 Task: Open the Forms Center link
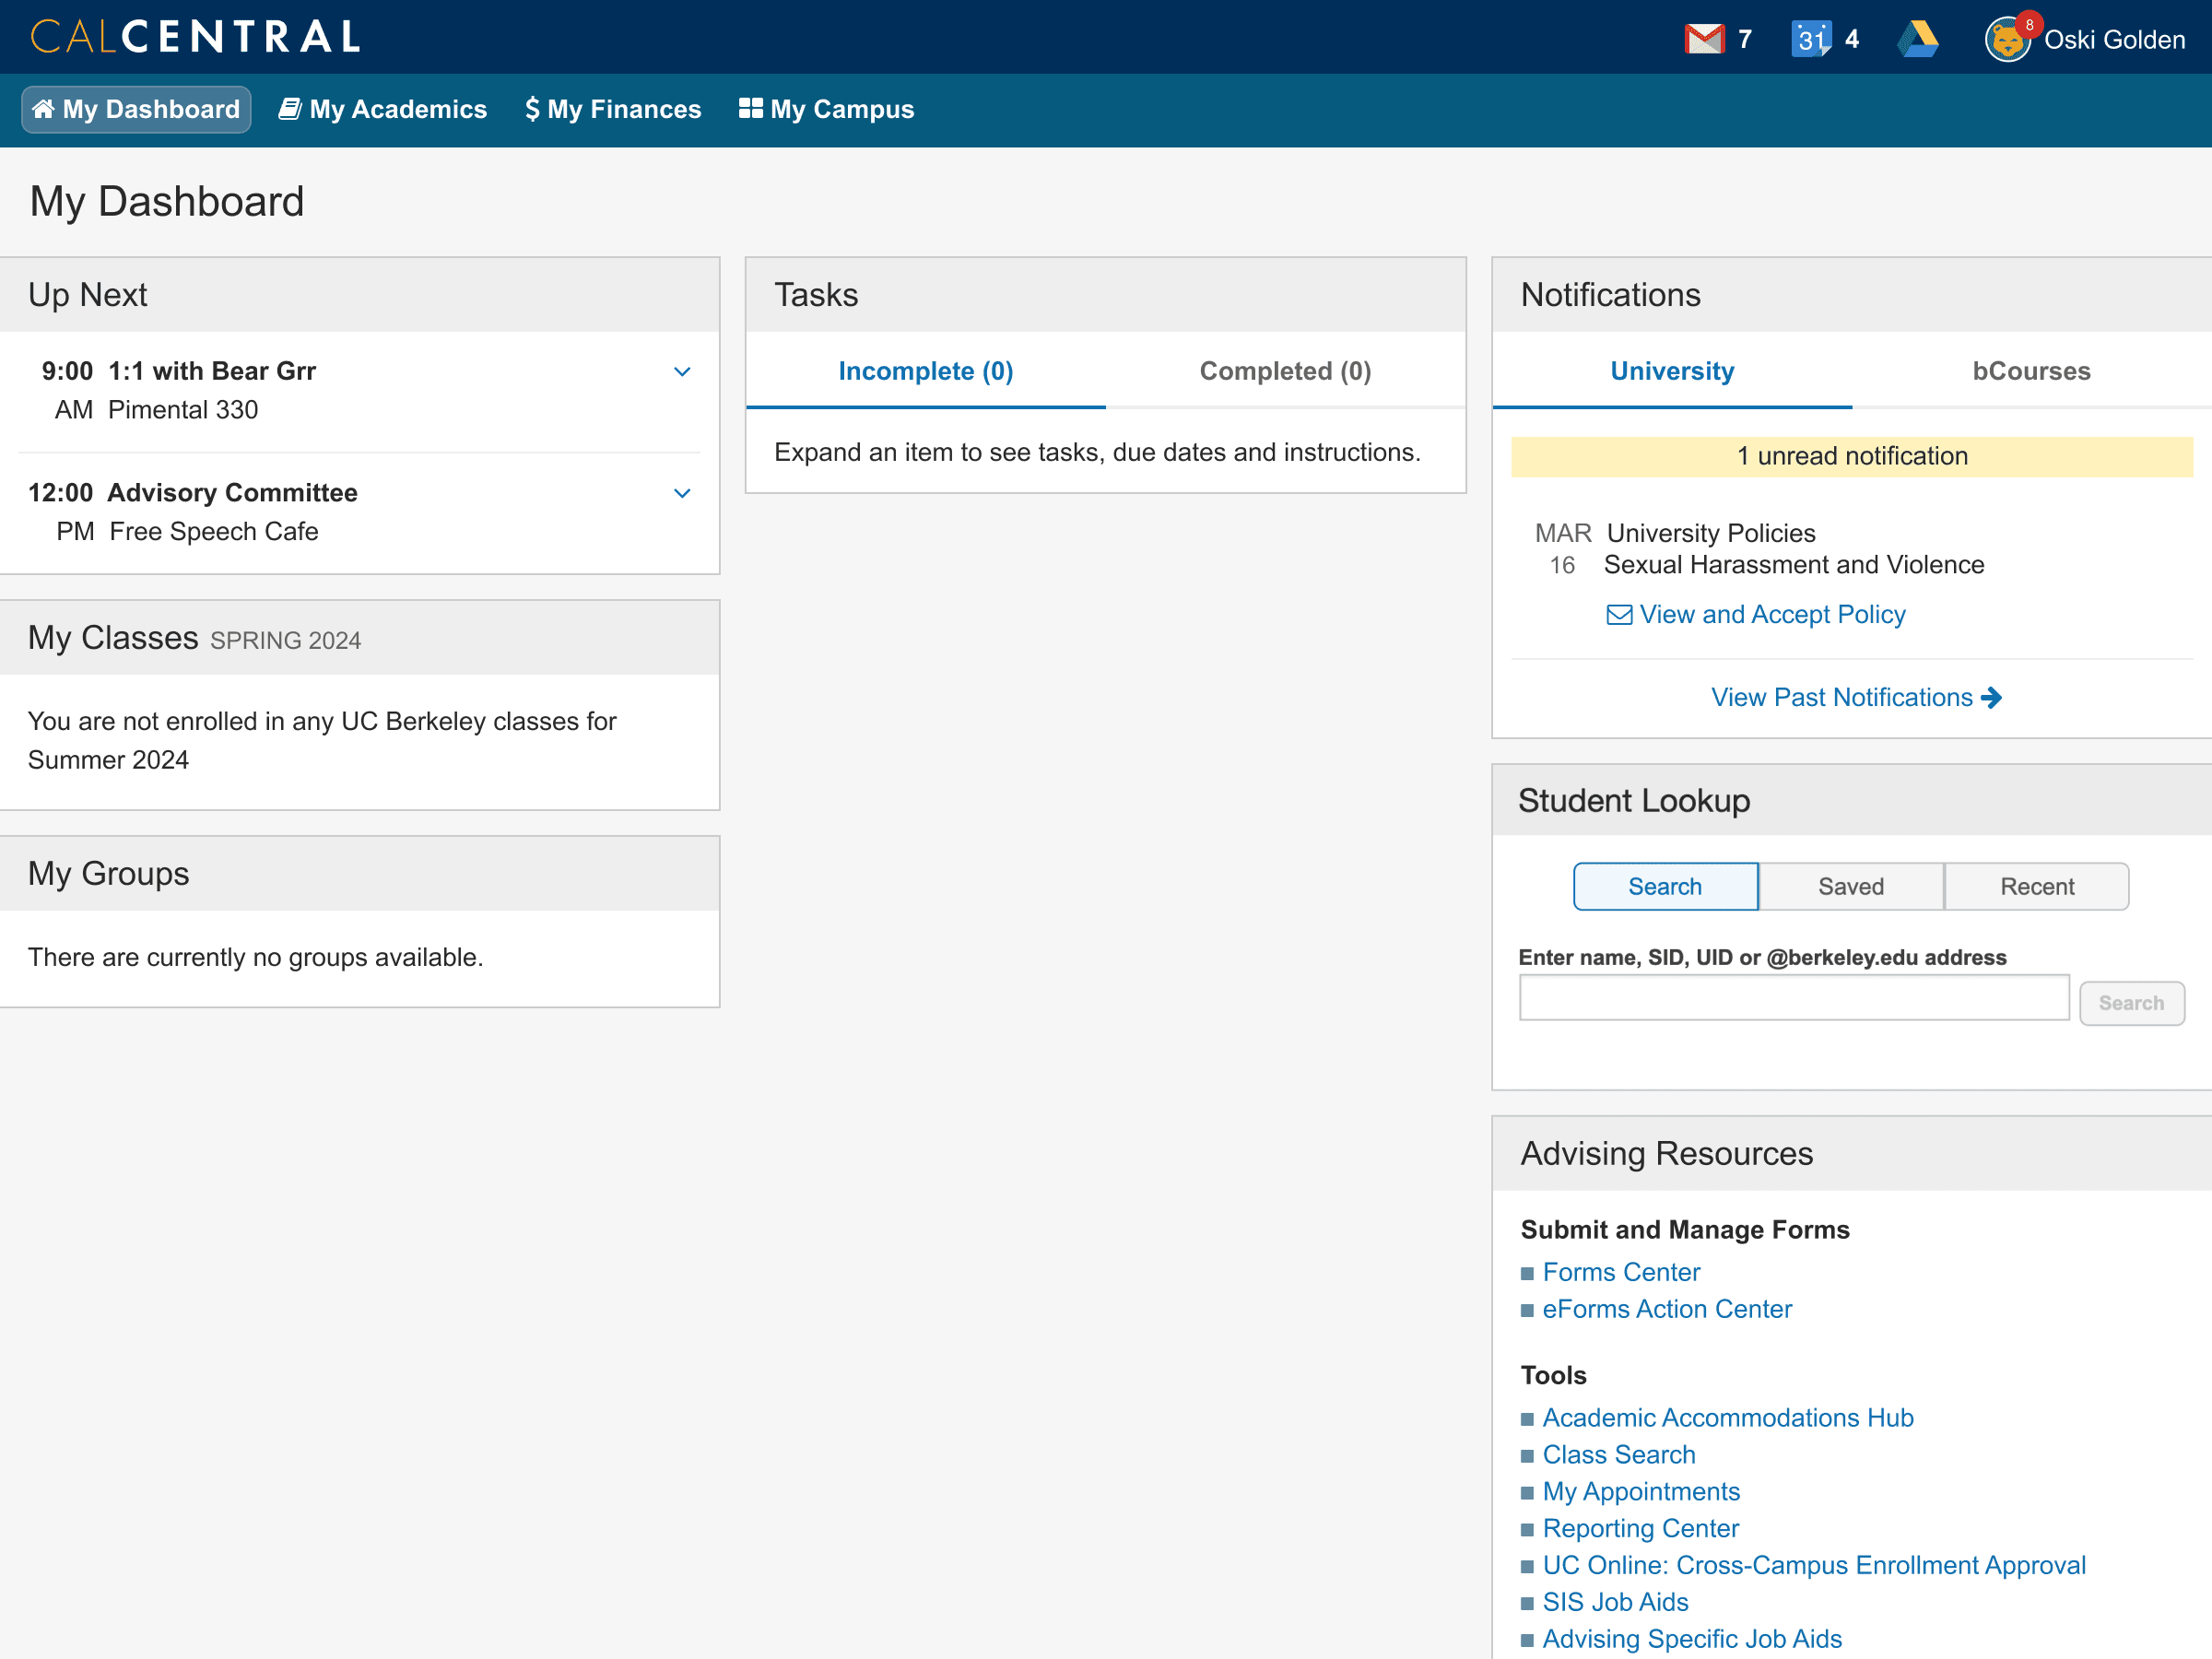(1620, 1272)
